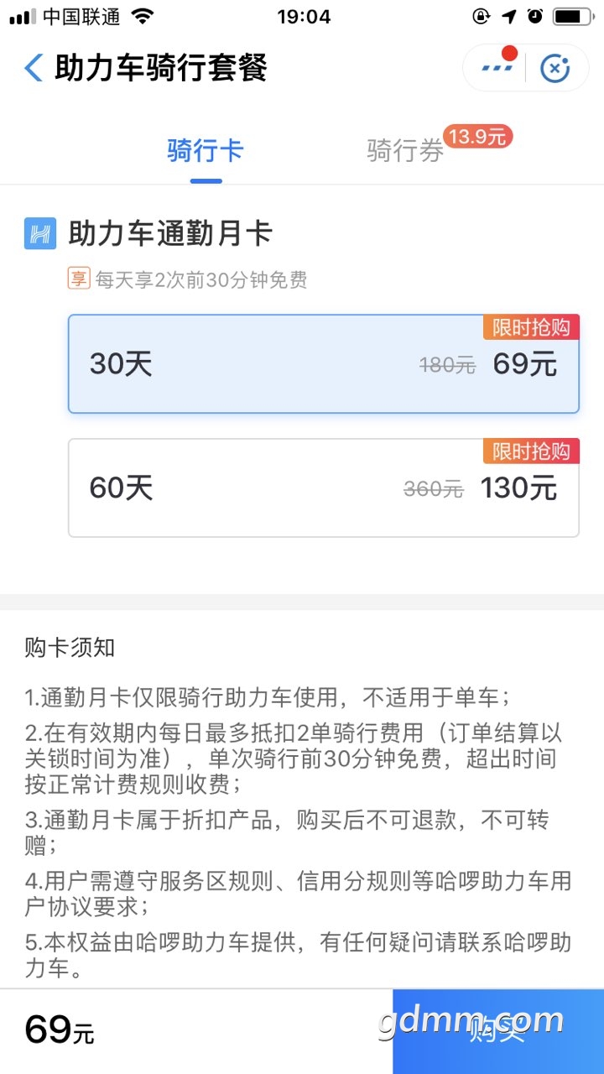
Task: Tap the Hellobike logo beside 助力车通勤月卡
Action: pos(40,233)
